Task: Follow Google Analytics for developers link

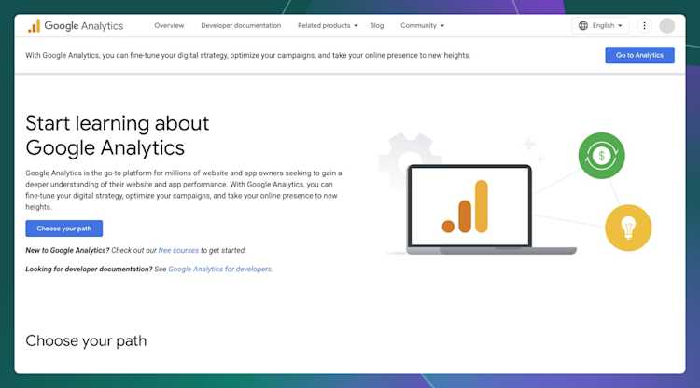Action: pos(220,269)
